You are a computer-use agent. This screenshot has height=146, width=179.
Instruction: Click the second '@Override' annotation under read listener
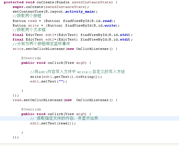tap(31, 109)
